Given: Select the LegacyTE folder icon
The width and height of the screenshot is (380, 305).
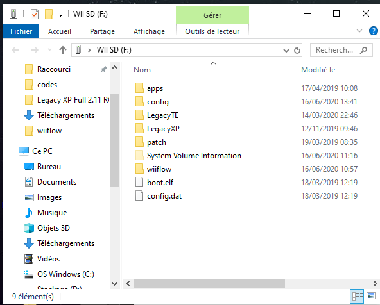Looking at the screenshot, I should 139,115.
